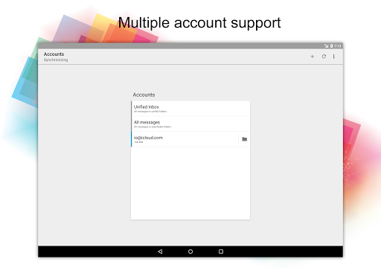Image resolution: width=381 pixels, height=268 pixels.
Task: Click the Unified Inbox description subtitle
Action: 150,112
